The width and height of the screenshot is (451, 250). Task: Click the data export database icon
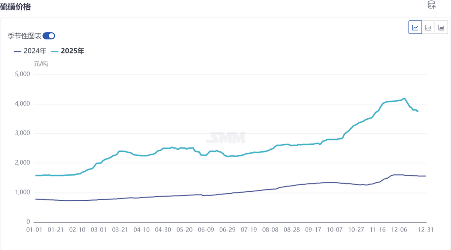(x=432, y=5)
